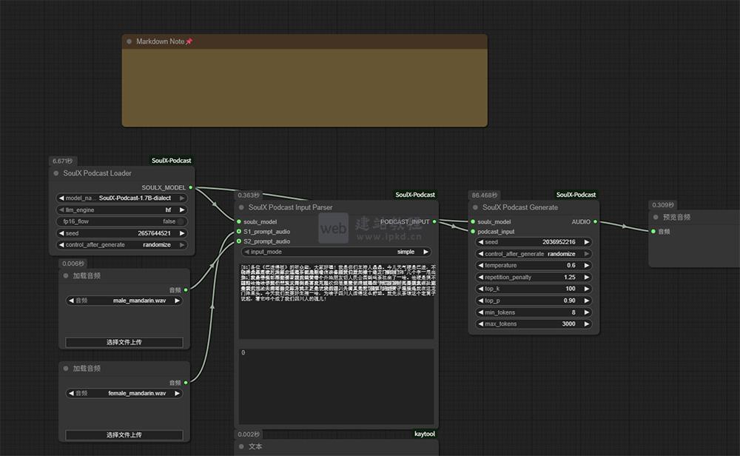740x456 pixels.
Task: Click right arrow of control_after_generate in Loader
Action: [x=182, y=245]
